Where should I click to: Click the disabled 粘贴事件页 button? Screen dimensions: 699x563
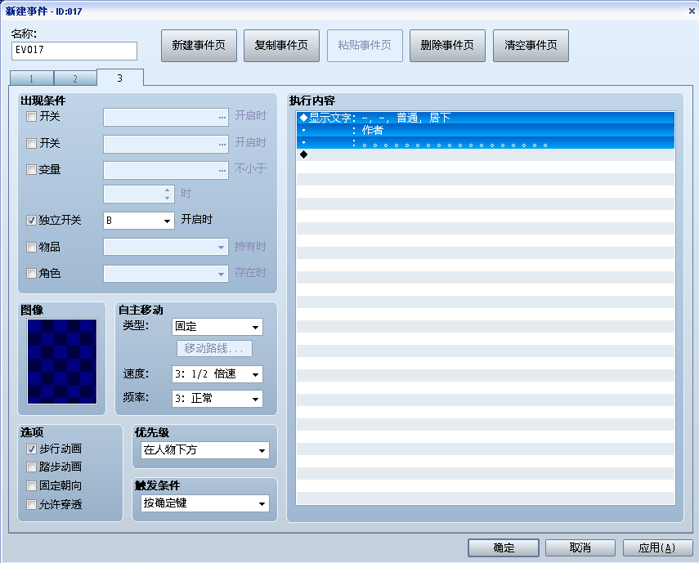pos(365,46)
